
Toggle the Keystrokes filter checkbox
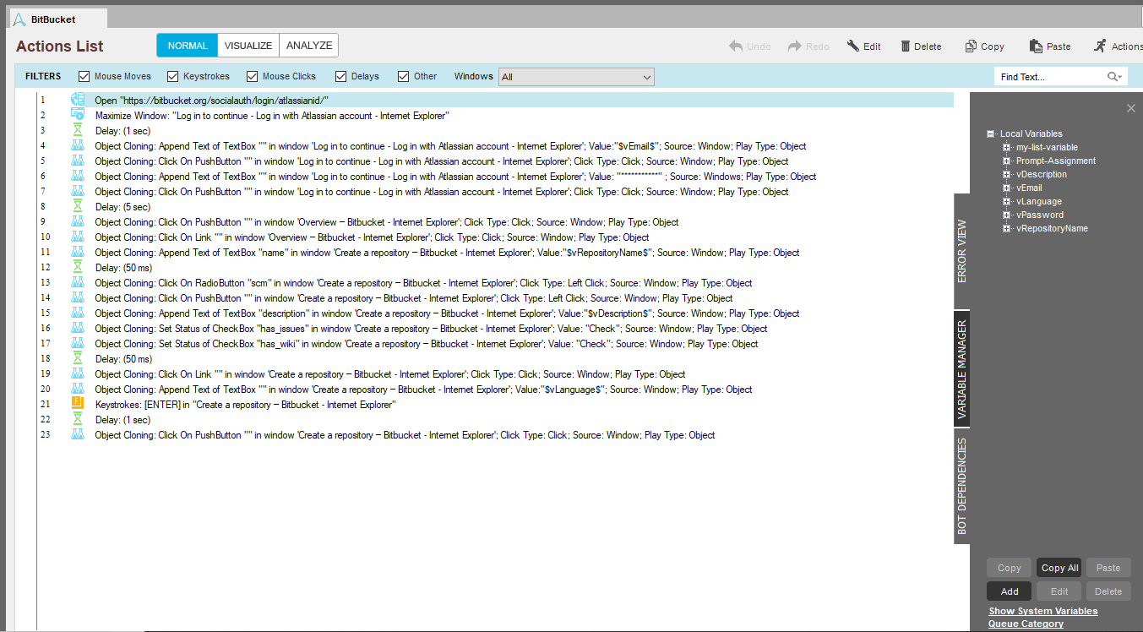click(x=174, y=76)
